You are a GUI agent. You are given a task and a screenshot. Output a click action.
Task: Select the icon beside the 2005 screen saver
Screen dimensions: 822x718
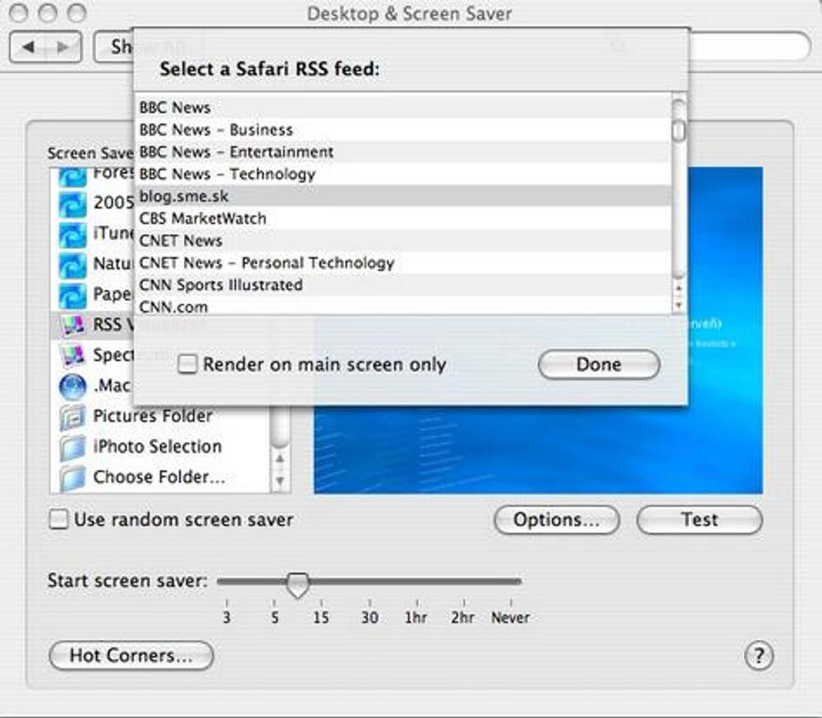click(x=72, y=204)
